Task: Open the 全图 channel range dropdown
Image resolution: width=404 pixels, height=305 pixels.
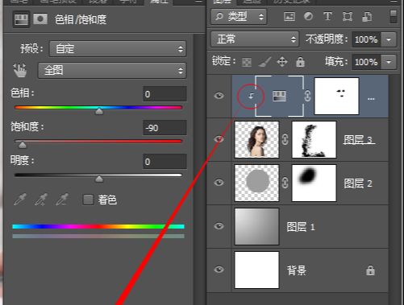Action: (112, 71)
